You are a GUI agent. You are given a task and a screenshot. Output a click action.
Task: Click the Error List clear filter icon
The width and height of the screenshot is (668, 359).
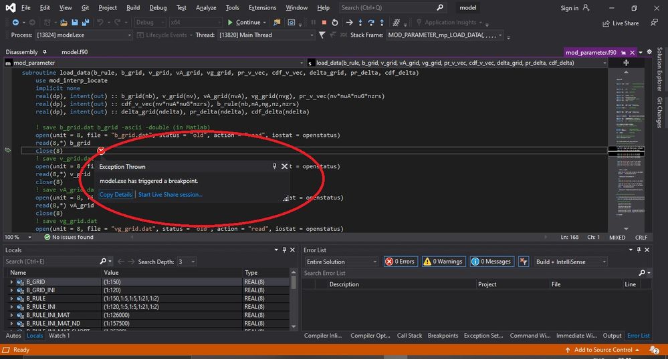tap(524, 262)
